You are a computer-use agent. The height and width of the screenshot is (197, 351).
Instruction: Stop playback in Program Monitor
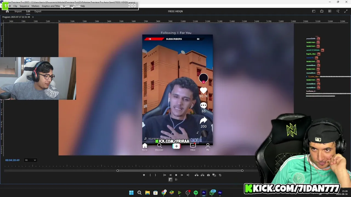176,175
